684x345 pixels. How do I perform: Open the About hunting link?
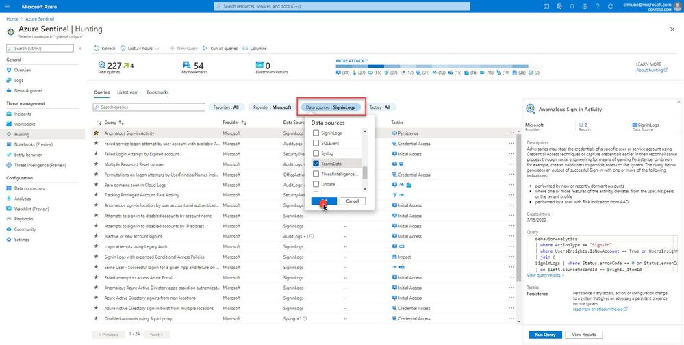coord(652,71)
